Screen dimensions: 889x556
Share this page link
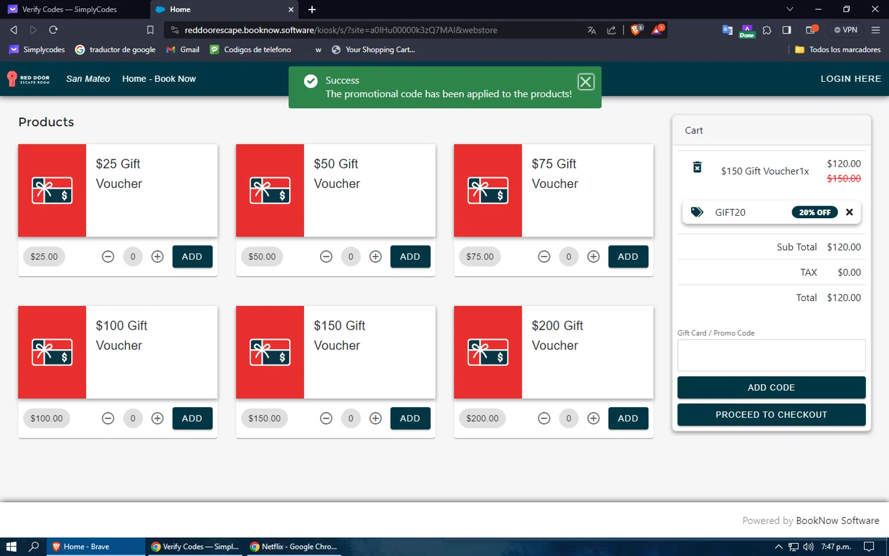tap(611, 30)
